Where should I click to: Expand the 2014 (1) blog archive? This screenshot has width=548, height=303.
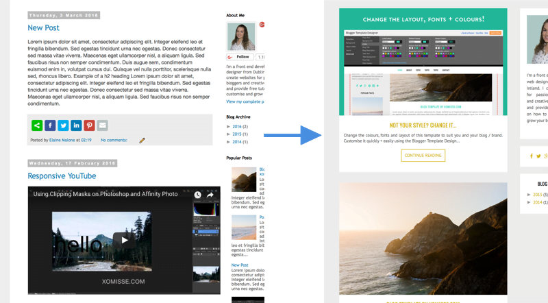229,142
